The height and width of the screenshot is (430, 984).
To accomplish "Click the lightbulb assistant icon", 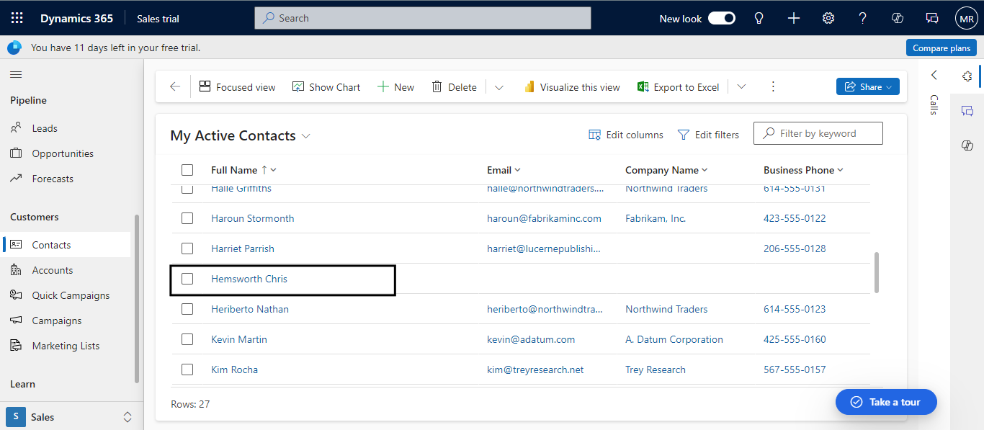I will [x=759, y=18].
